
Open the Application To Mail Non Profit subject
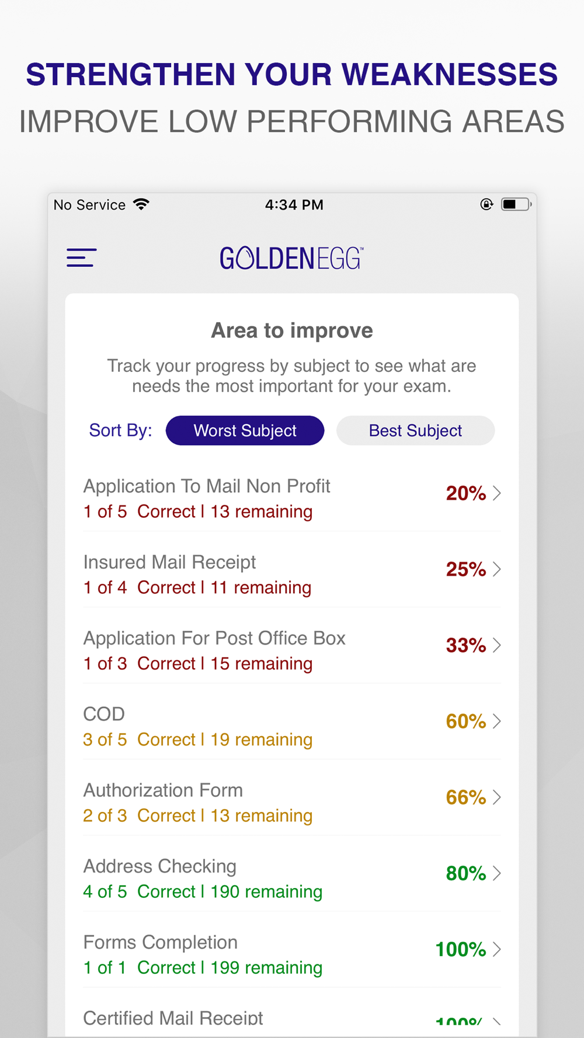click(x=292, y=498)
